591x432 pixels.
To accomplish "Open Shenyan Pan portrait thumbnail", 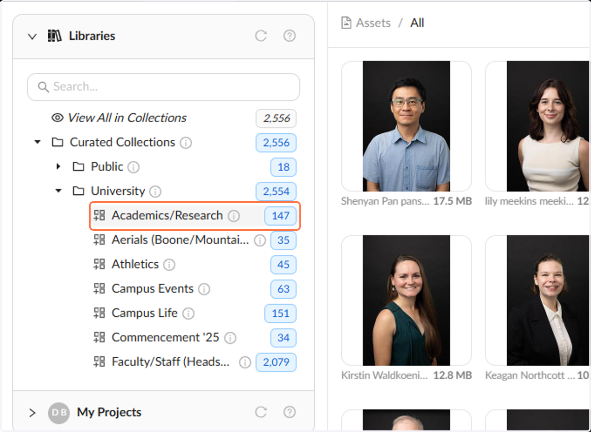I will (406, 126).
